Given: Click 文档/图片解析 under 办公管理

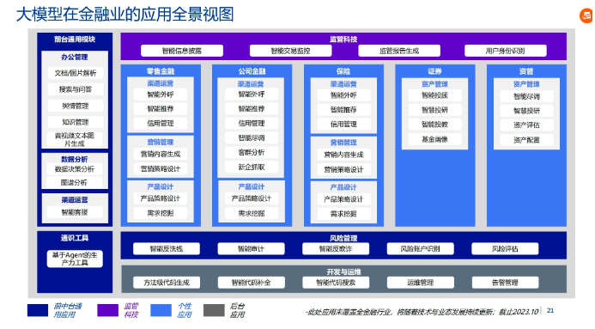Looking at the screenshot, I should [x=76, y=73].
